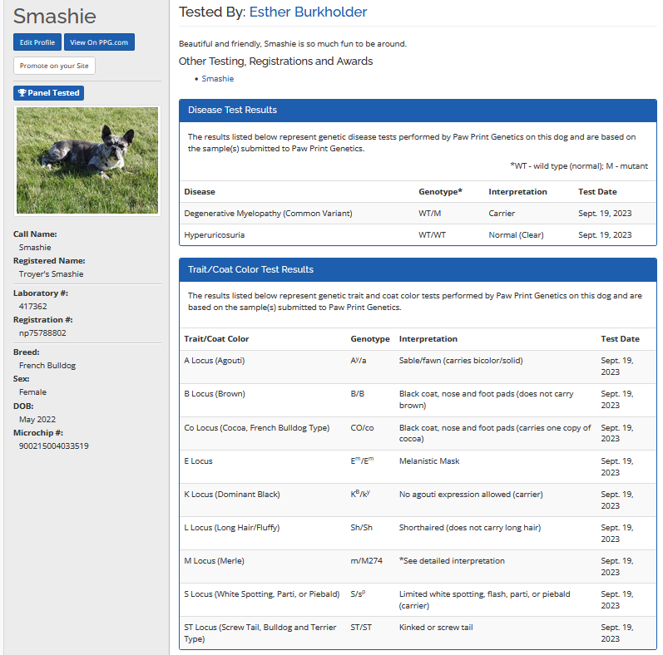Follow the Smashie link under Other Testing
This screenshot has width=663, height=655.
(x=218, y=79)
